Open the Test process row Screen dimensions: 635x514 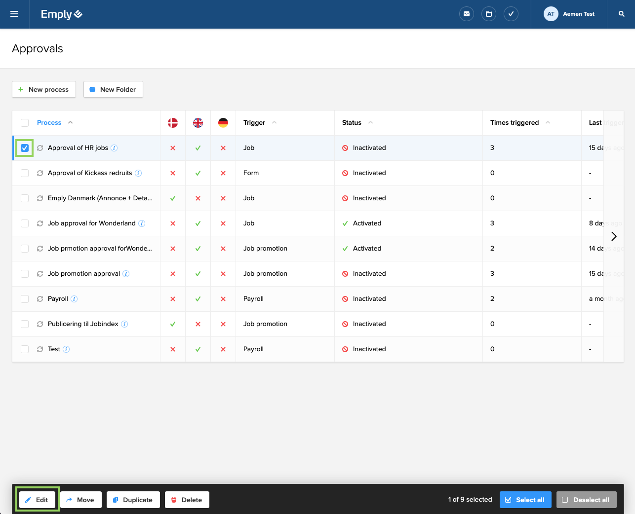(x=54, y=349)
